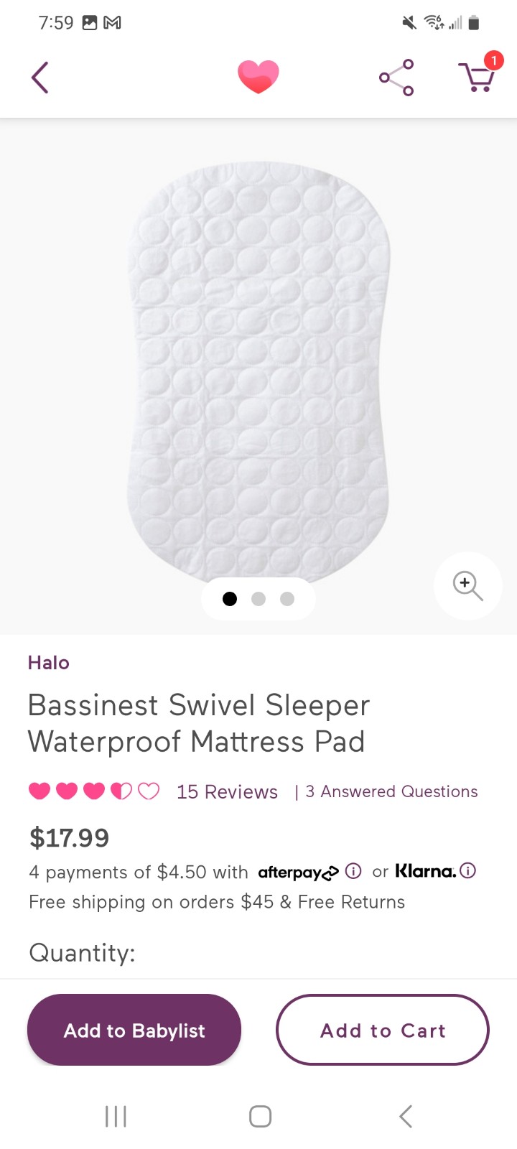Add mattress pad to cart
This screenshot has width=517, height=1149.
pyautogui.click(x=383, y=1030)
